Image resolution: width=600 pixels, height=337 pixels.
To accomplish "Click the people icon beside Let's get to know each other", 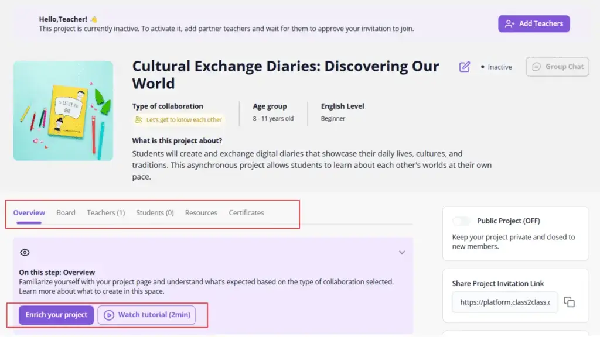I will 138,119.
